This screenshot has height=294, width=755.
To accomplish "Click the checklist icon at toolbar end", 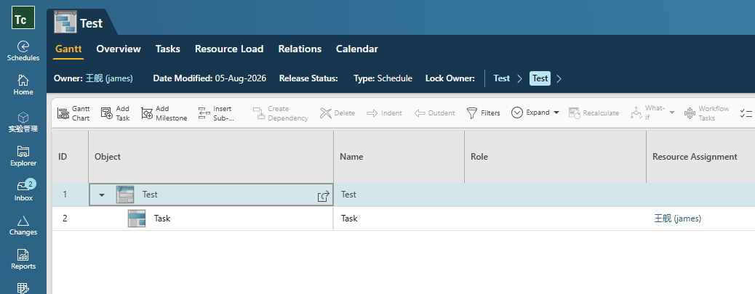I will [x=746, y=113].
